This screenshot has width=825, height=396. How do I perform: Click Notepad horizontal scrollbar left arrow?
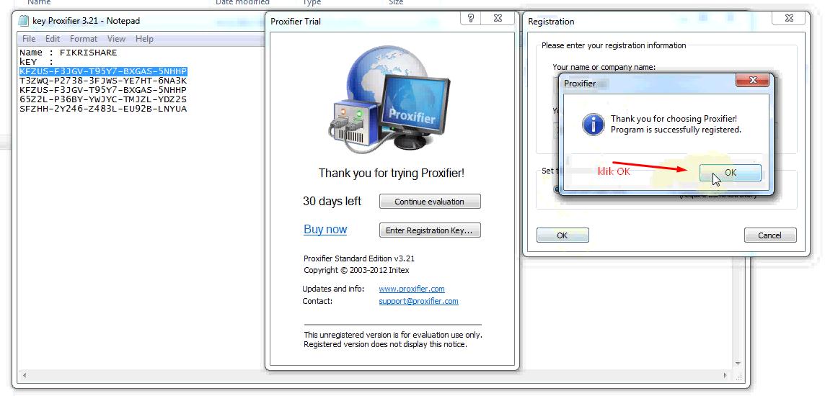[x=25, y=376]
